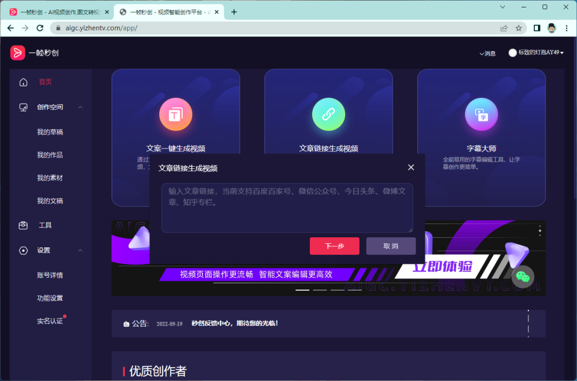Bookmark this page with star icon
577x381 pixels.
point(518,28)
